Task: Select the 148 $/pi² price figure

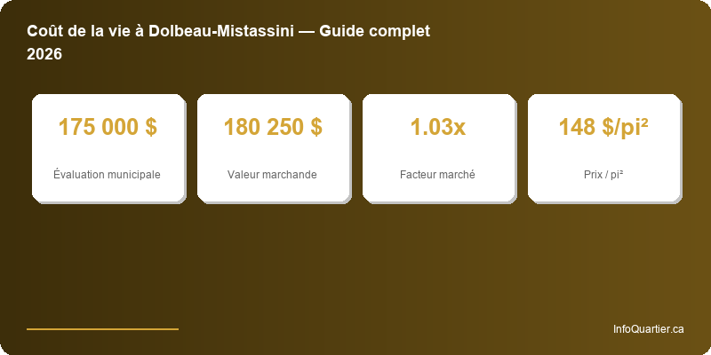Action: 603,127
